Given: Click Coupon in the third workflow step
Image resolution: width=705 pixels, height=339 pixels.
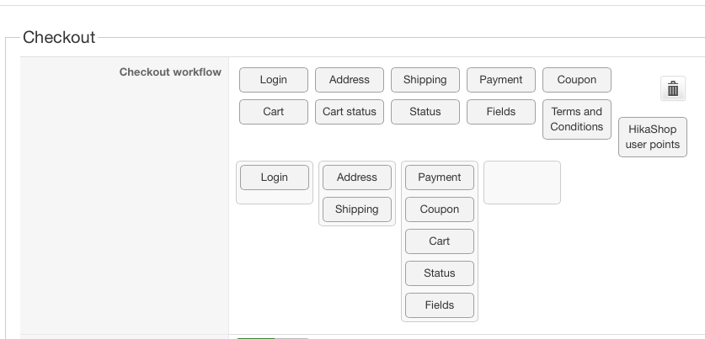Looking at the screenshot, I should click(440, 209).
